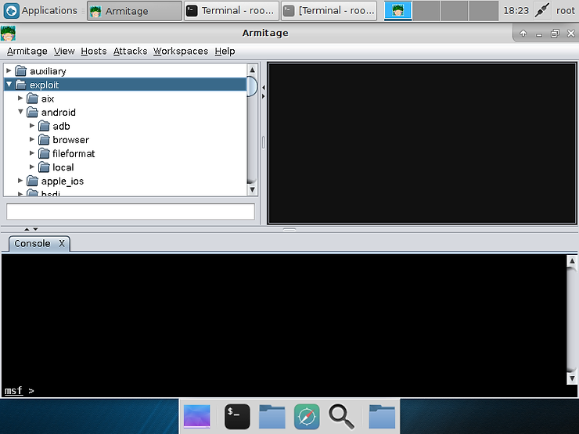Click the module search text field

131,212
